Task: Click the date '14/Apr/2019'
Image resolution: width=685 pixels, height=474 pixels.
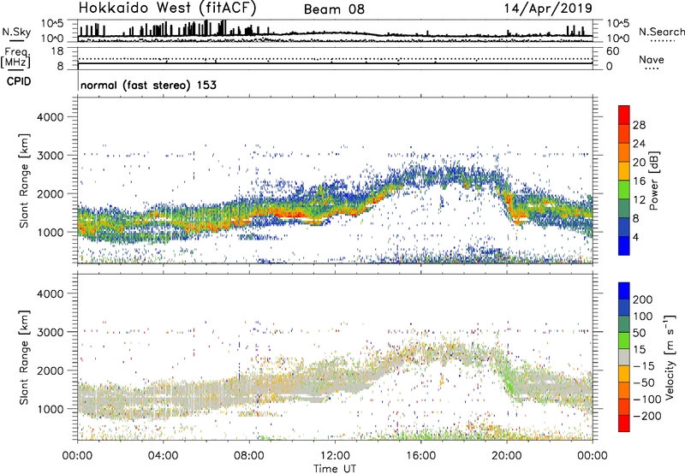Action: tap(548, 9)
